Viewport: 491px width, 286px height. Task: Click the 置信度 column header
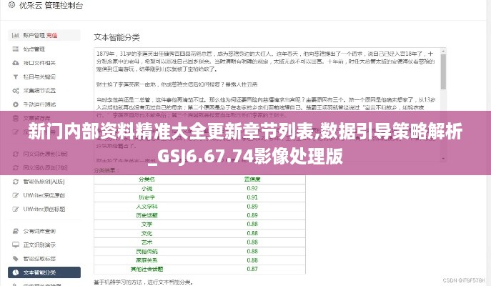252,179
